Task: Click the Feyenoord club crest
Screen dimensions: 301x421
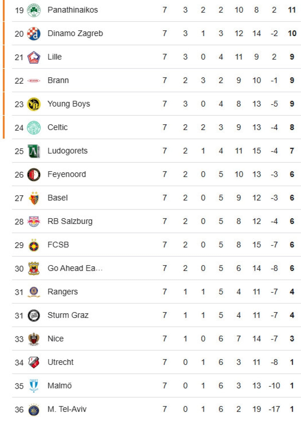Action: [34, 175]
